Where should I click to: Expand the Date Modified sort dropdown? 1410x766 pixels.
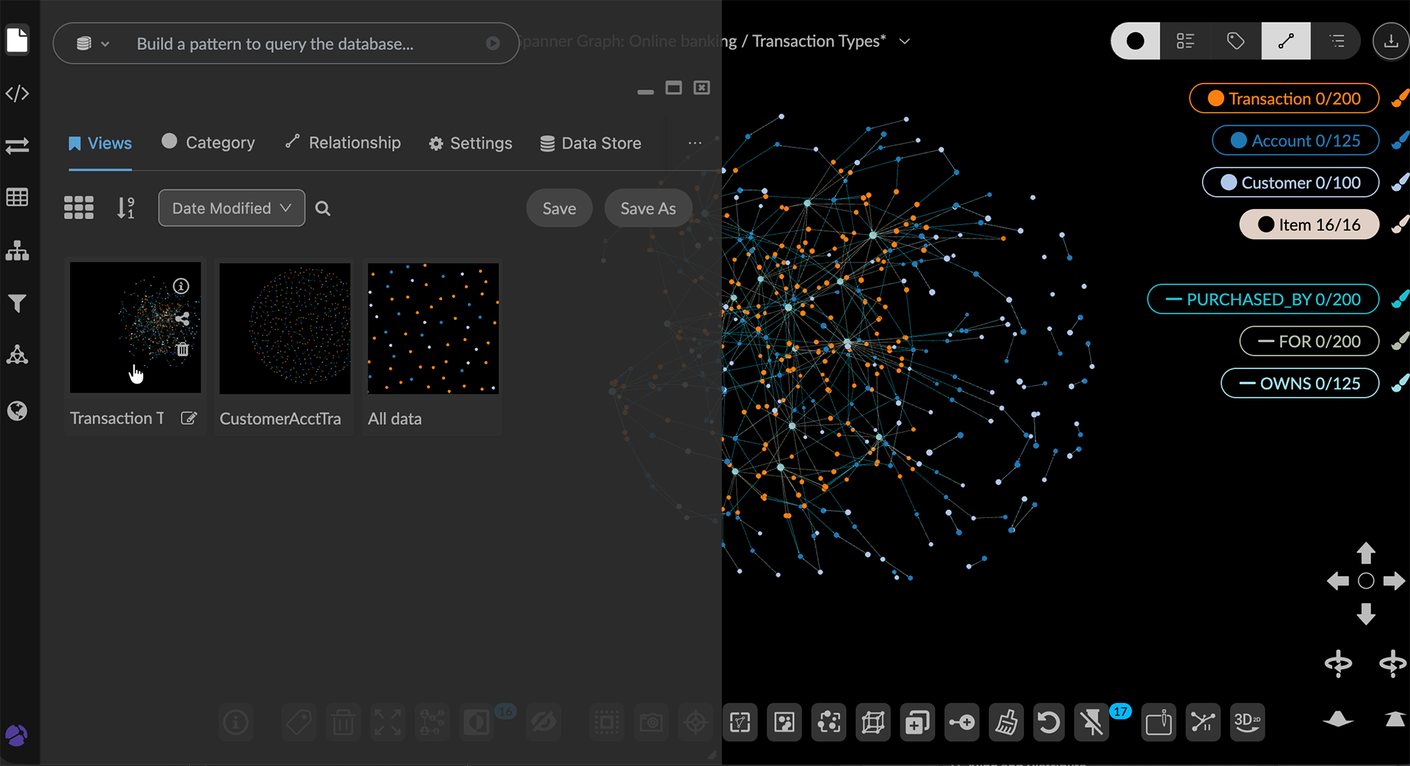pos(231,208)
